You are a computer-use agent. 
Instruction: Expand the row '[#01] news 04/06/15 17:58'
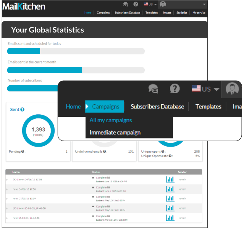point(7,180)
